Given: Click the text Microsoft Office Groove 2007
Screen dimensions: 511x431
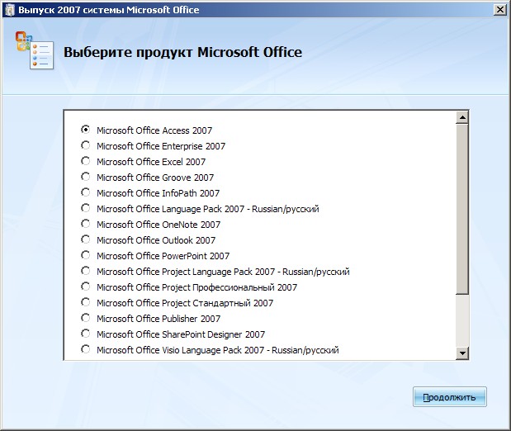Looking at the screenshot, I should pyautogui.click(x=155, y=178).
